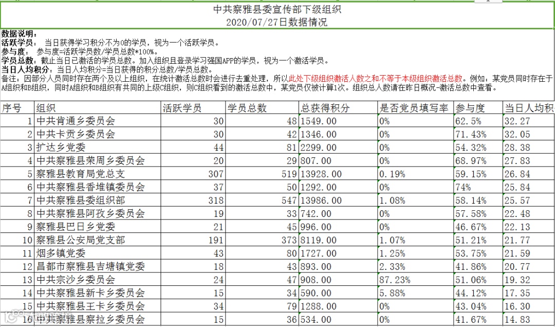Image resolution: width=555 pixels, height=327 pixels.
Task: Click the cell 中共察雅县委组织部
Action: click(98, 201)
